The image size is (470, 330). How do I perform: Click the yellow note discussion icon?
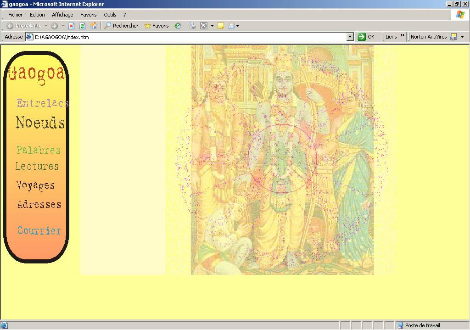pos(221,26)
